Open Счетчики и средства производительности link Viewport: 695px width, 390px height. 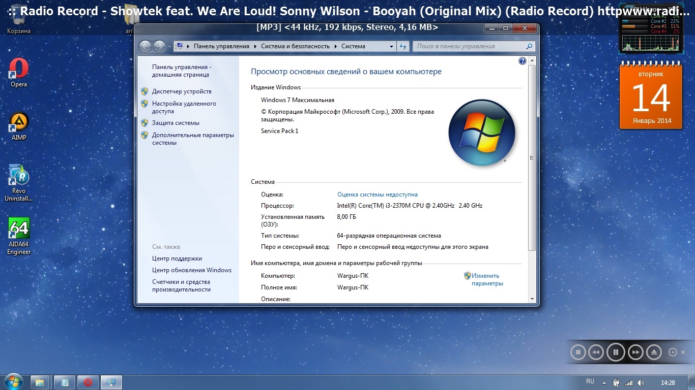[181, 285]
